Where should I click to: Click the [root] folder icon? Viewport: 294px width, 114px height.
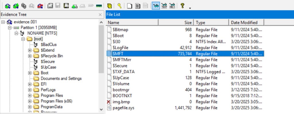tap(30, 39)
